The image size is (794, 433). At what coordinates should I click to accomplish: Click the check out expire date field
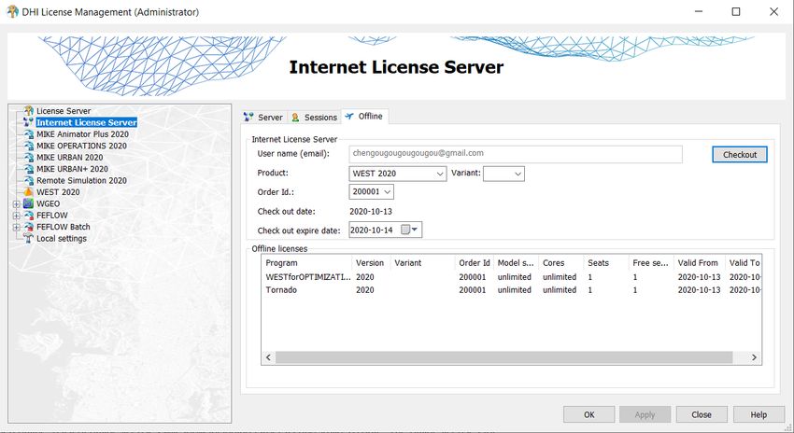coord(385,230)
